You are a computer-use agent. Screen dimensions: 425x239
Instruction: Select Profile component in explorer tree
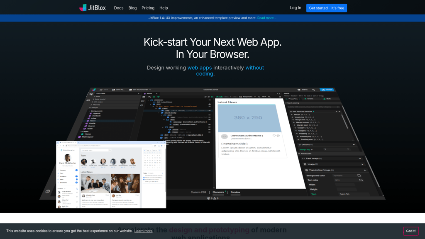point(90,123)
